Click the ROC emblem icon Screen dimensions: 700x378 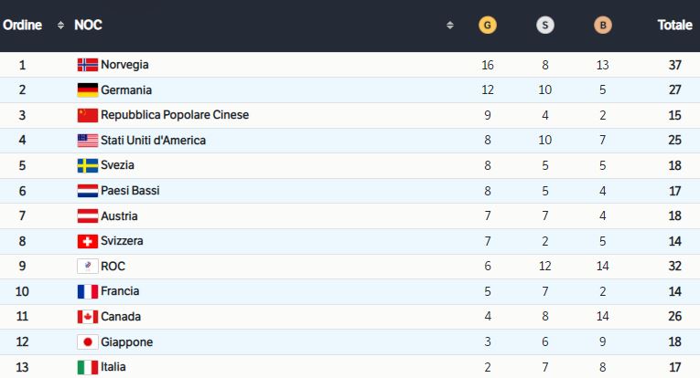click(x=87, y=267)
